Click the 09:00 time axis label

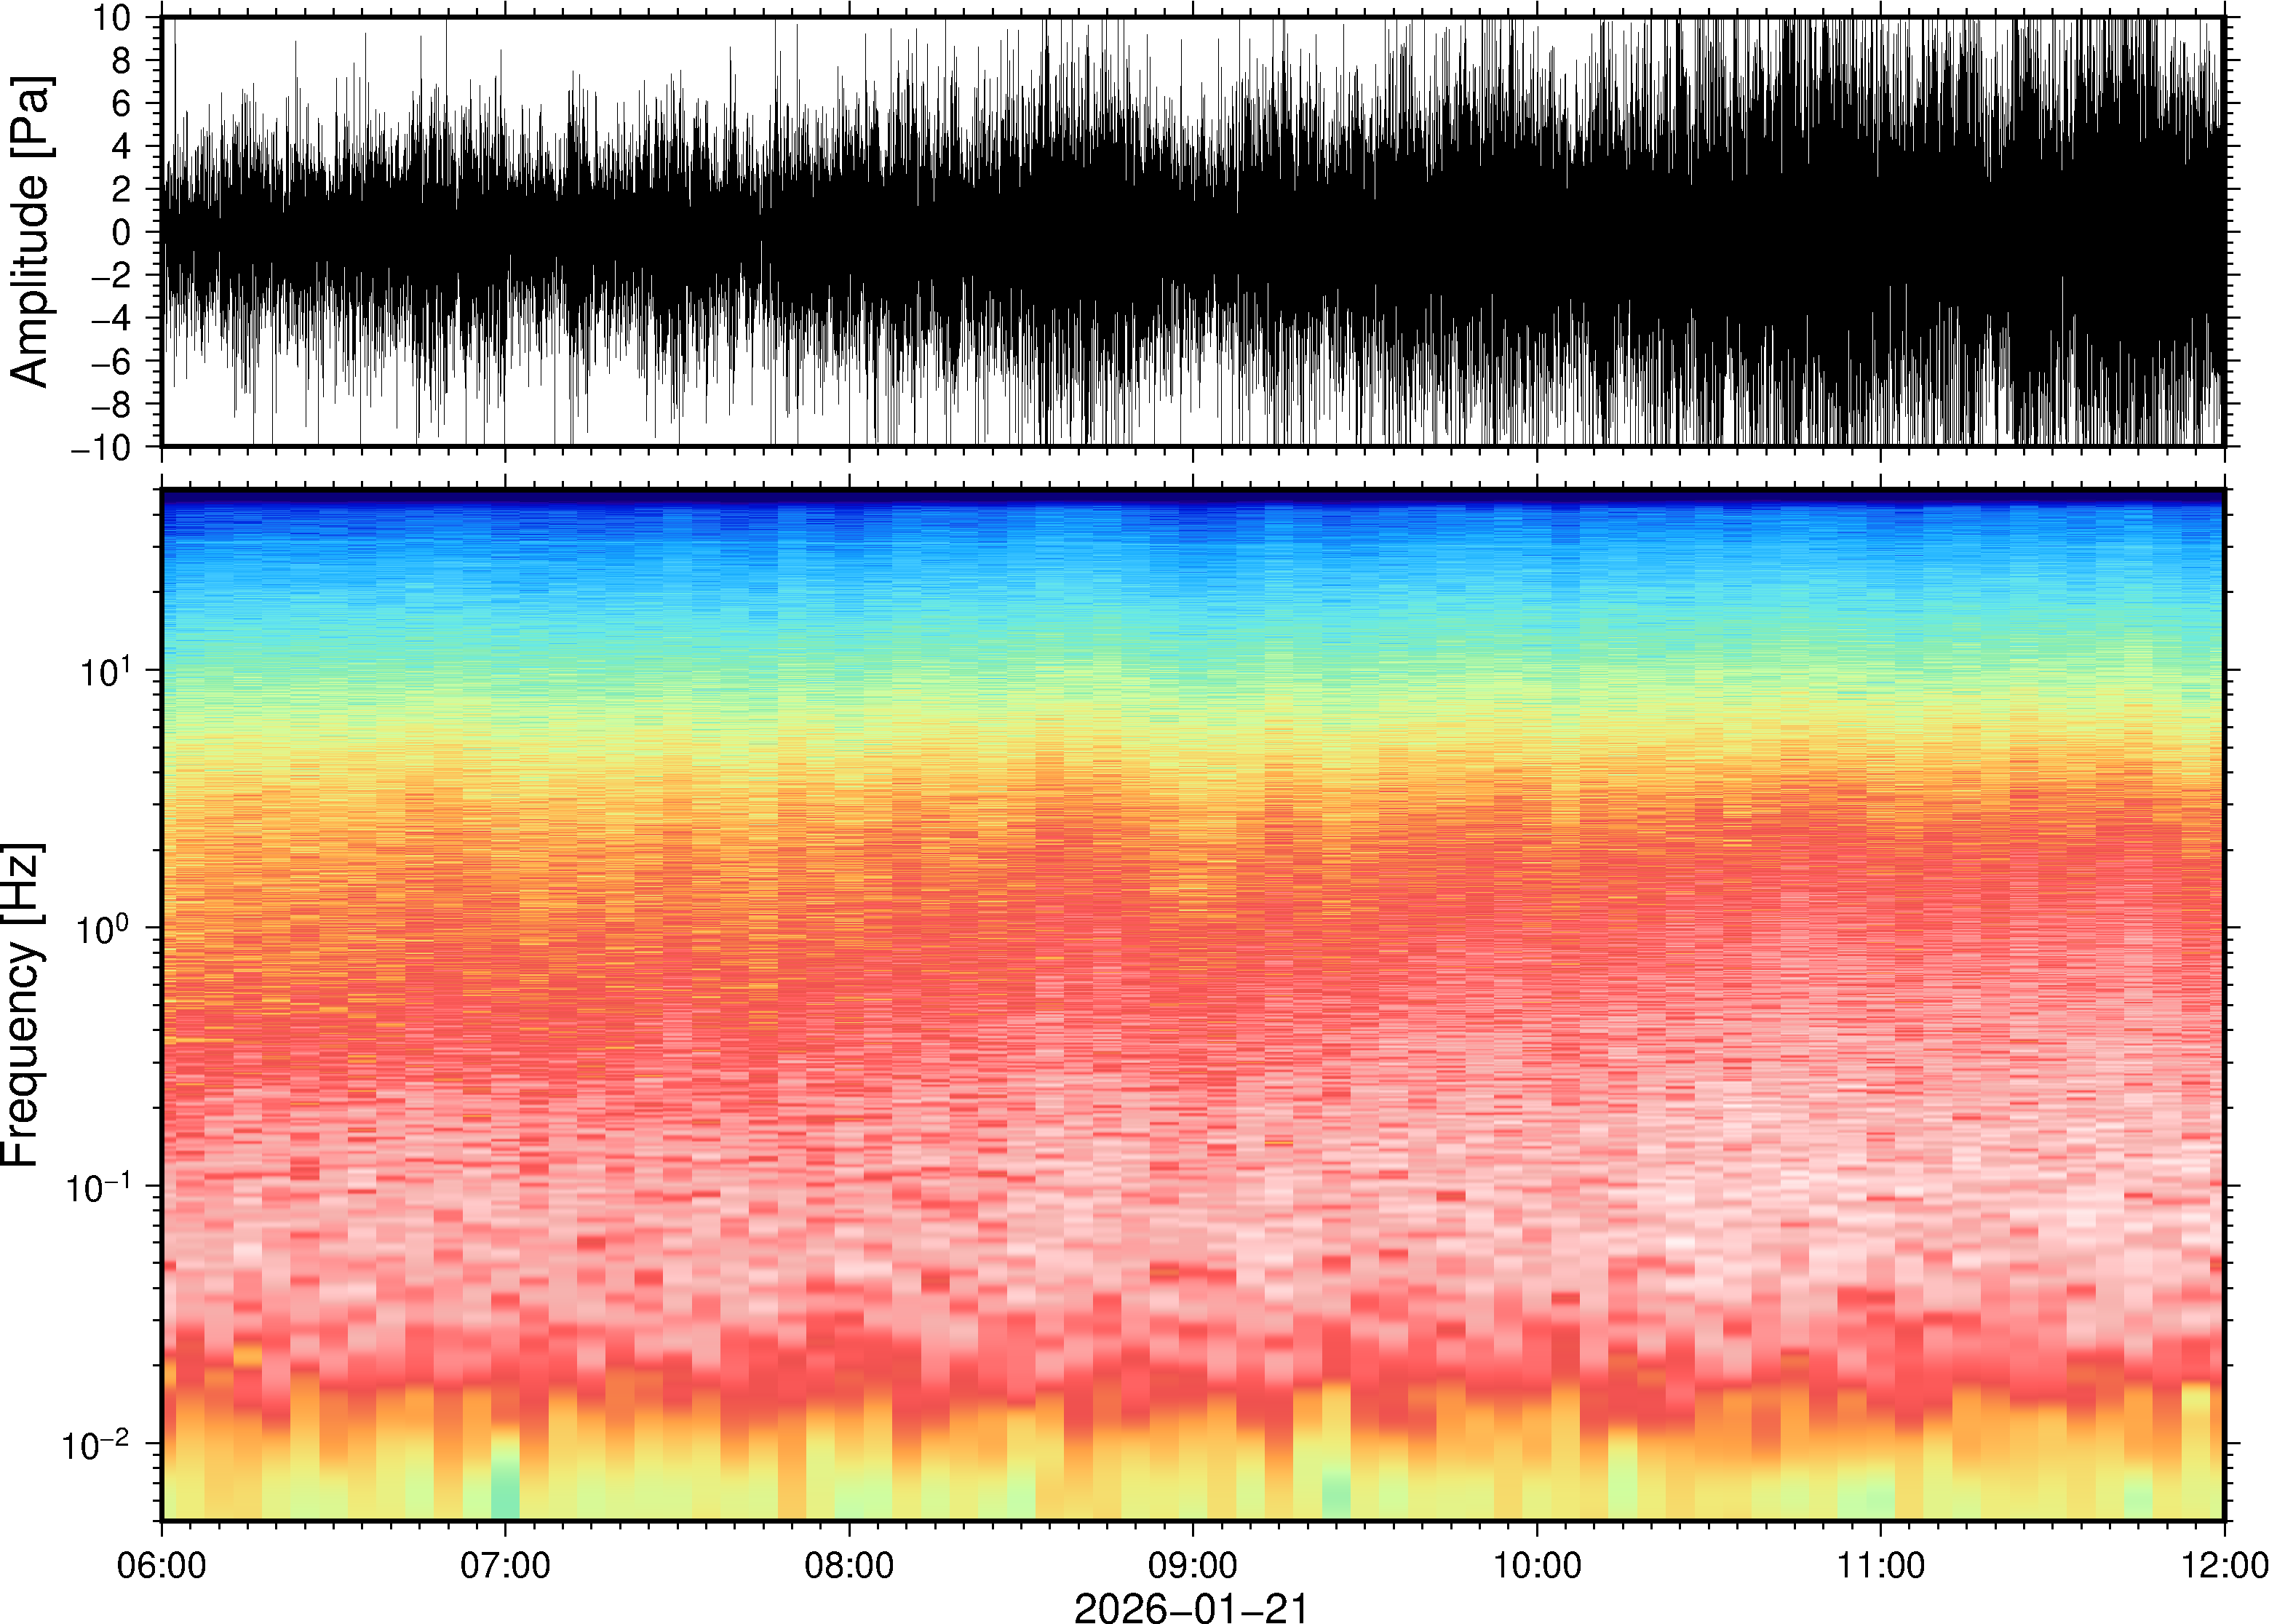1192,1565
